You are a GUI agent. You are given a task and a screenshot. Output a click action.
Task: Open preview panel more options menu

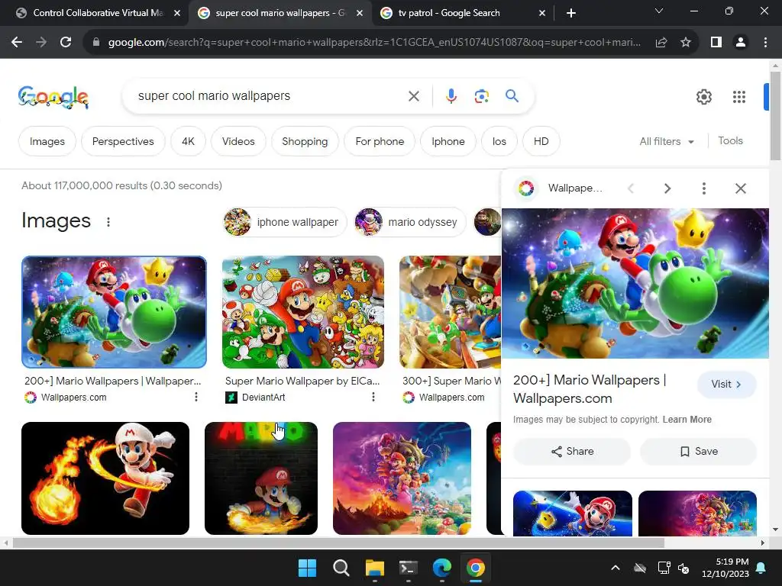click(x=703, y=188)
